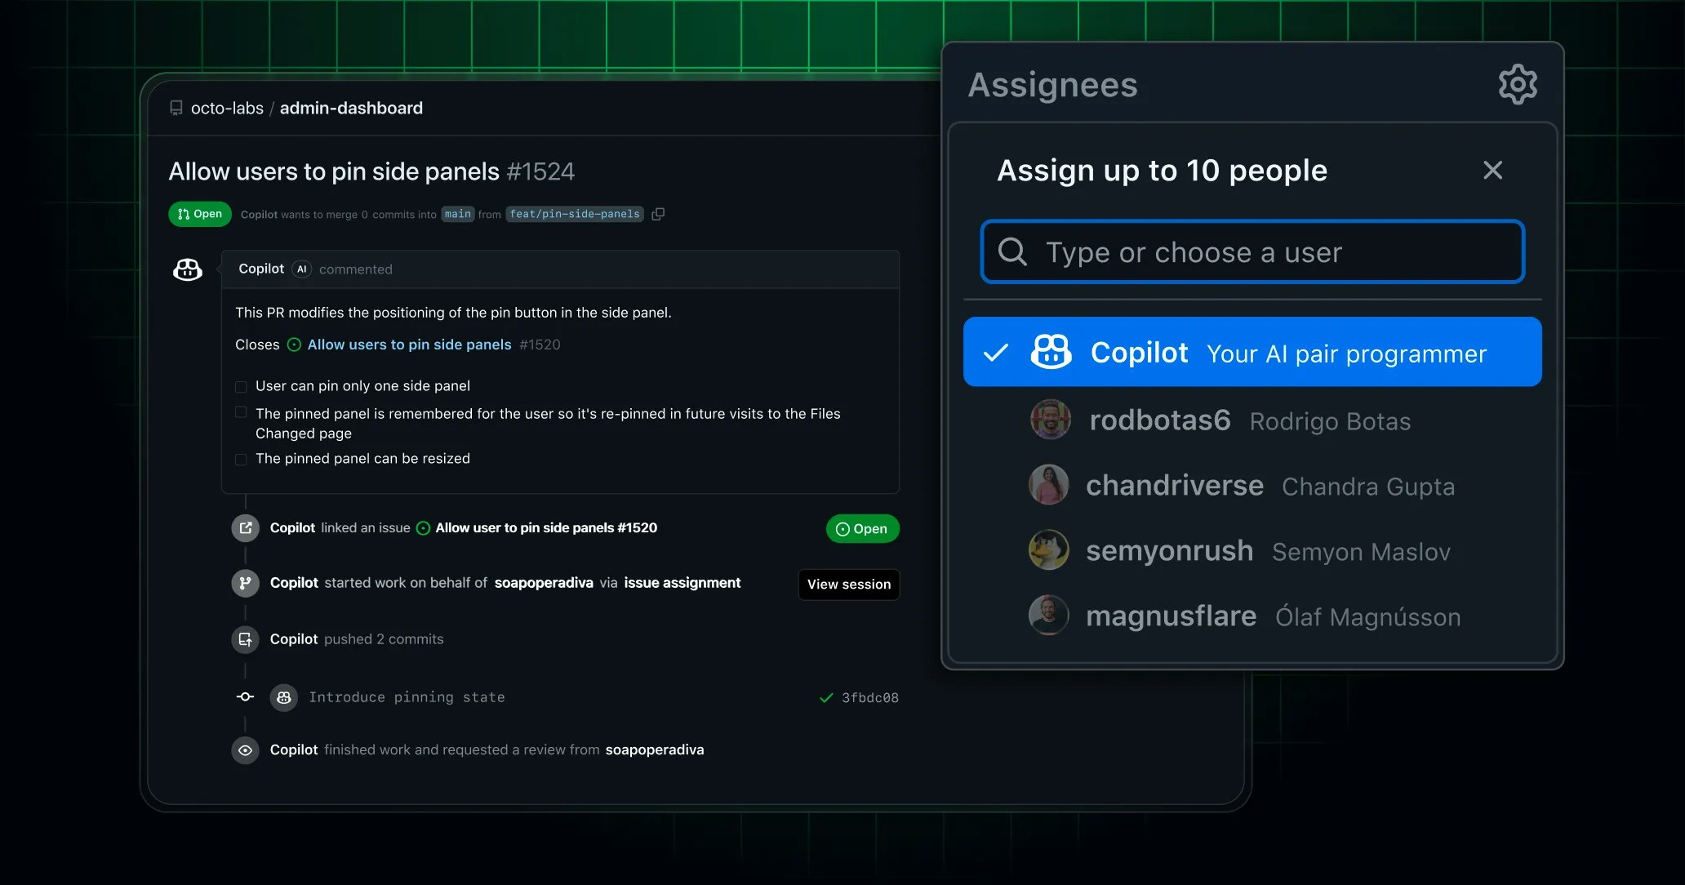
Task: Check the pinned panel remembered for user checkbox
Action: [x=240, y=412]
